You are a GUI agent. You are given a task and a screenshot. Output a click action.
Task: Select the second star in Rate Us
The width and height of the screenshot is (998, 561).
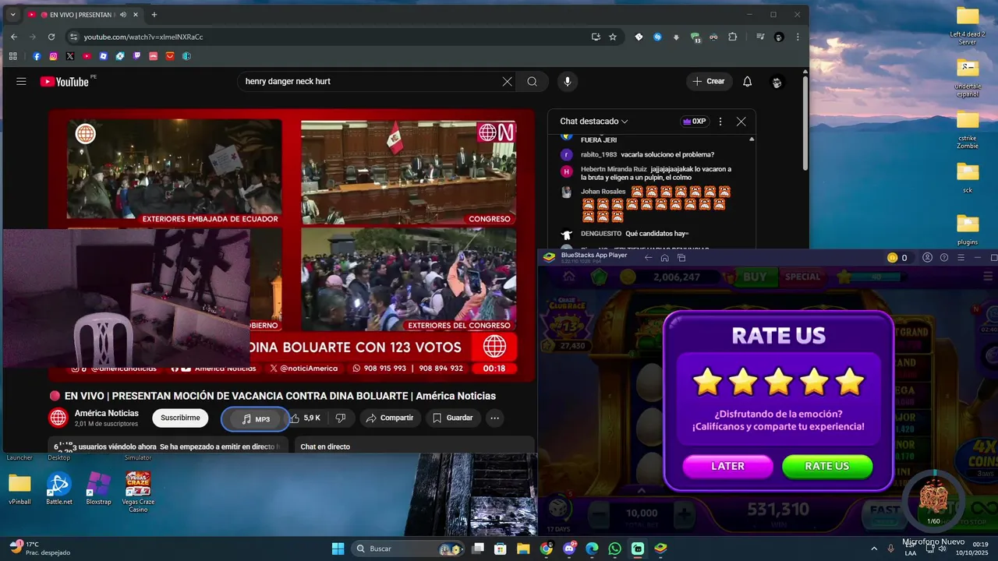(x=743, y=382)
